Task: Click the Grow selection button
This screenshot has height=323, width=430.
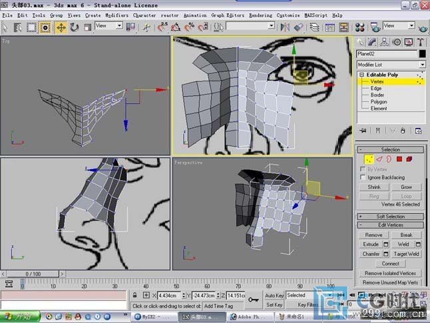Action: (407, 187)
